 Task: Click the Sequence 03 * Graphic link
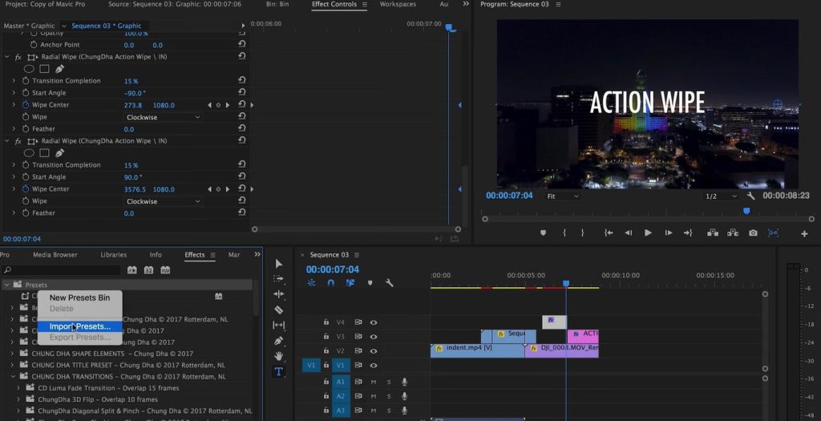click(x=107, y=26)
